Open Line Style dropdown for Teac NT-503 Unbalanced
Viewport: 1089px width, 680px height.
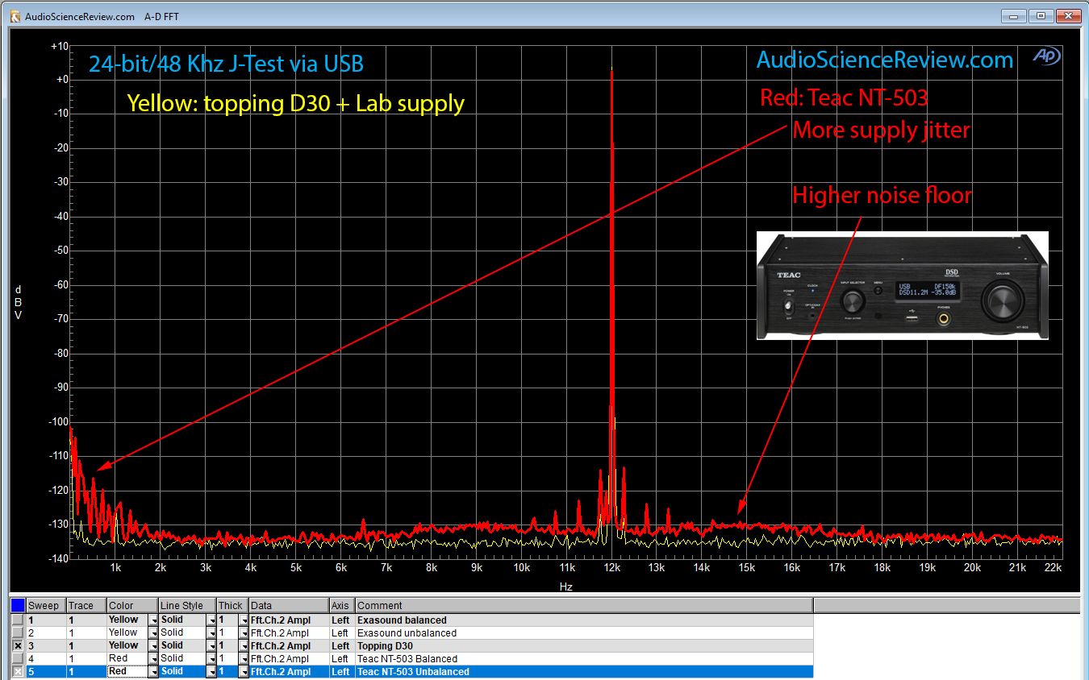(x=211, y=672)
